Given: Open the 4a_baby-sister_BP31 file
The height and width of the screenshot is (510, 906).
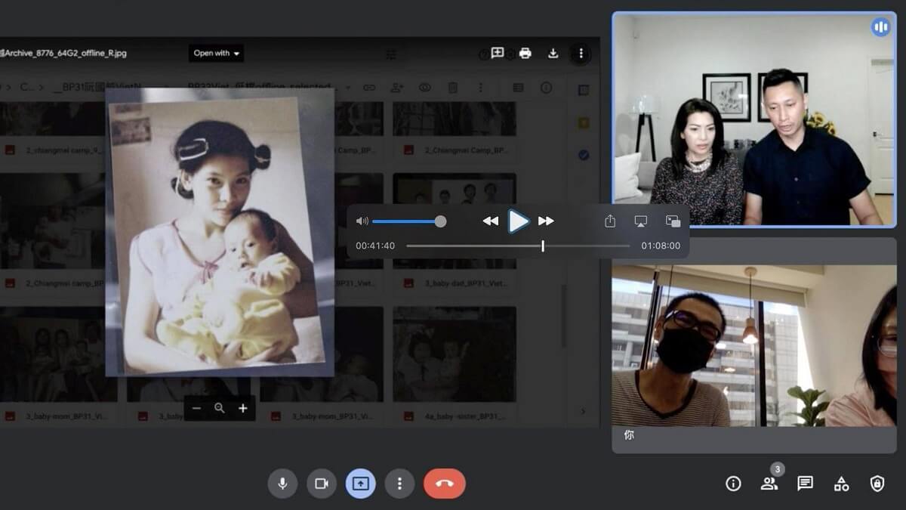Looking at the screenshot, I should pyautogui.click(x=455, y=367).
